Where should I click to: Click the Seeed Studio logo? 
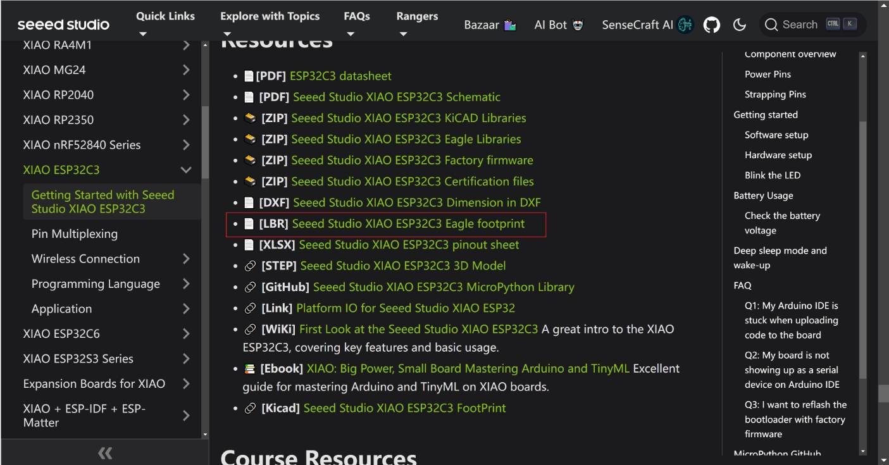[x=63, y=25]
